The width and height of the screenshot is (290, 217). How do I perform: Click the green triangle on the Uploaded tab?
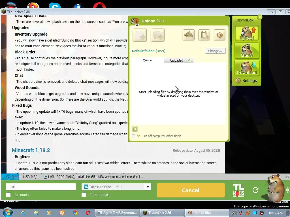189,60
